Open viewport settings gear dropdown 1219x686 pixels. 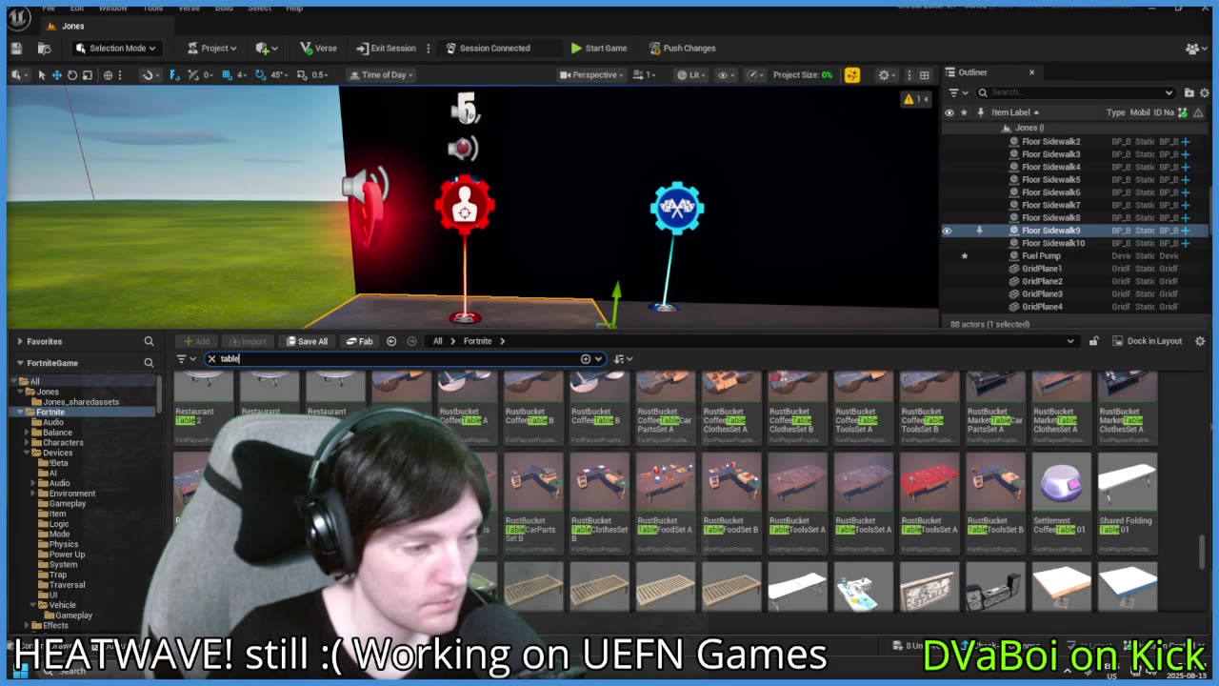point(887,74)
